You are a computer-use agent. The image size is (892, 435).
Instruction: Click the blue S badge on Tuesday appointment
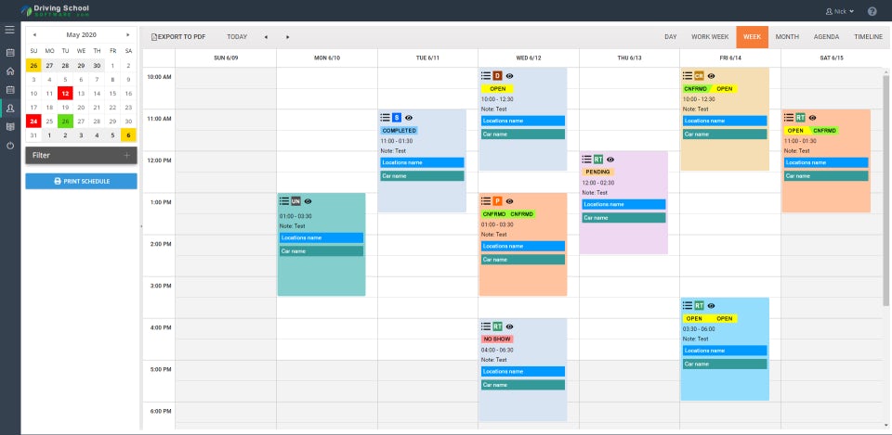[397, 118]
